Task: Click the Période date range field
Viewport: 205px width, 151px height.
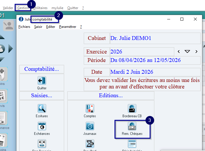Action: tap(155, 60)
